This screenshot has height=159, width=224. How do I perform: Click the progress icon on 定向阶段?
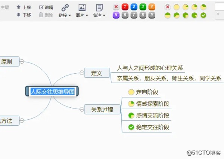(131, 92)
